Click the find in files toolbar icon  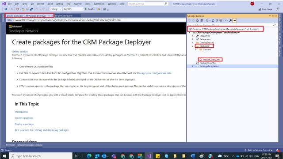(99, 9)
